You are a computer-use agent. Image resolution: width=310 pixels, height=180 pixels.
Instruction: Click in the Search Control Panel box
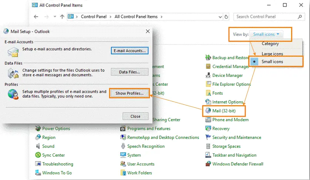(x=266, y=17)
